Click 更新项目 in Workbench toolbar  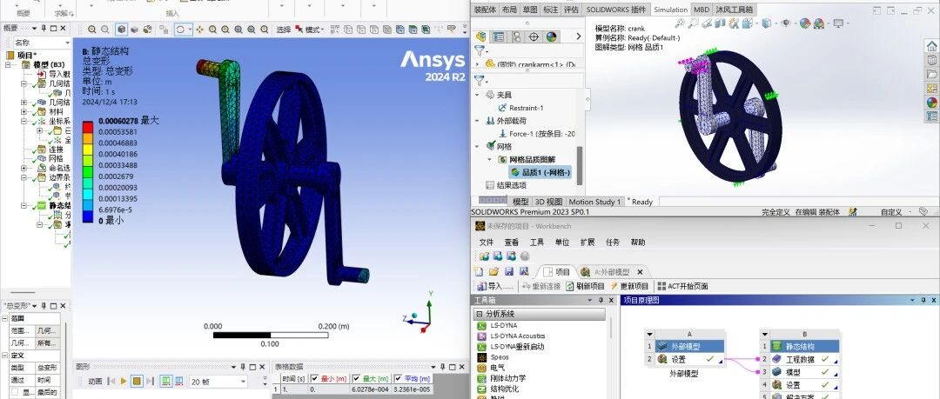629,286
